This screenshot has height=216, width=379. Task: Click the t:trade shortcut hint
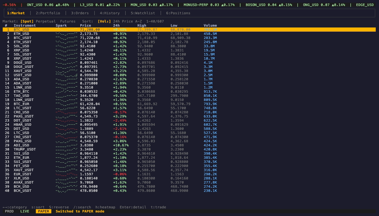159,207
